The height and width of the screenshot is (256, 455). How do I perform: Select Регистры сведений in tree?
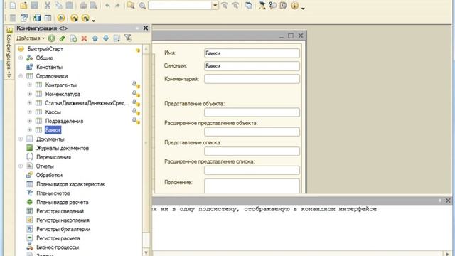(60, 211)
